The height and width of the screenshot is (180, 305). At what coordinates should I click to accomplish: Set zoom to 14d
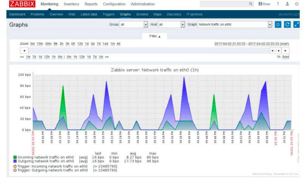tap(105, 44)
